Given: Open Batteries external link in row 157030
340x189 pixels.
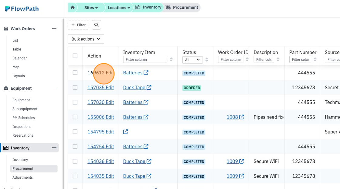Looking at the screenshot, I should click(146, 102).
